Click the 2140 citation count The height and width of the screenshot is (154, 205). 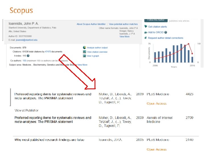coord(189,140)
